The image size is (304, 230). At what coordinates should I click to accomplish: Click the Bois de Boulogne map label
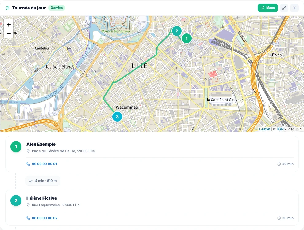coord(115,31)
